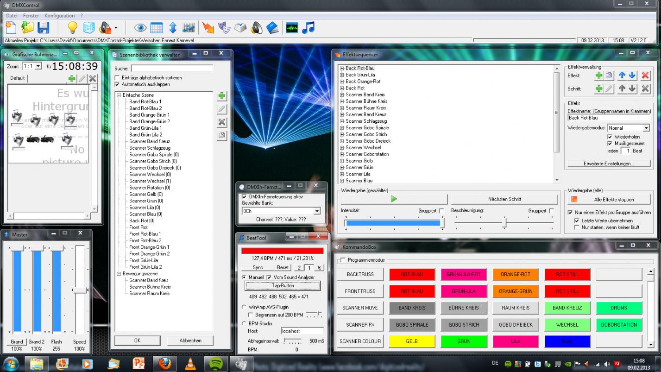Open the Konfiguration menu
The width and height of the screenshot is (661, 372).
coord(60,16)
